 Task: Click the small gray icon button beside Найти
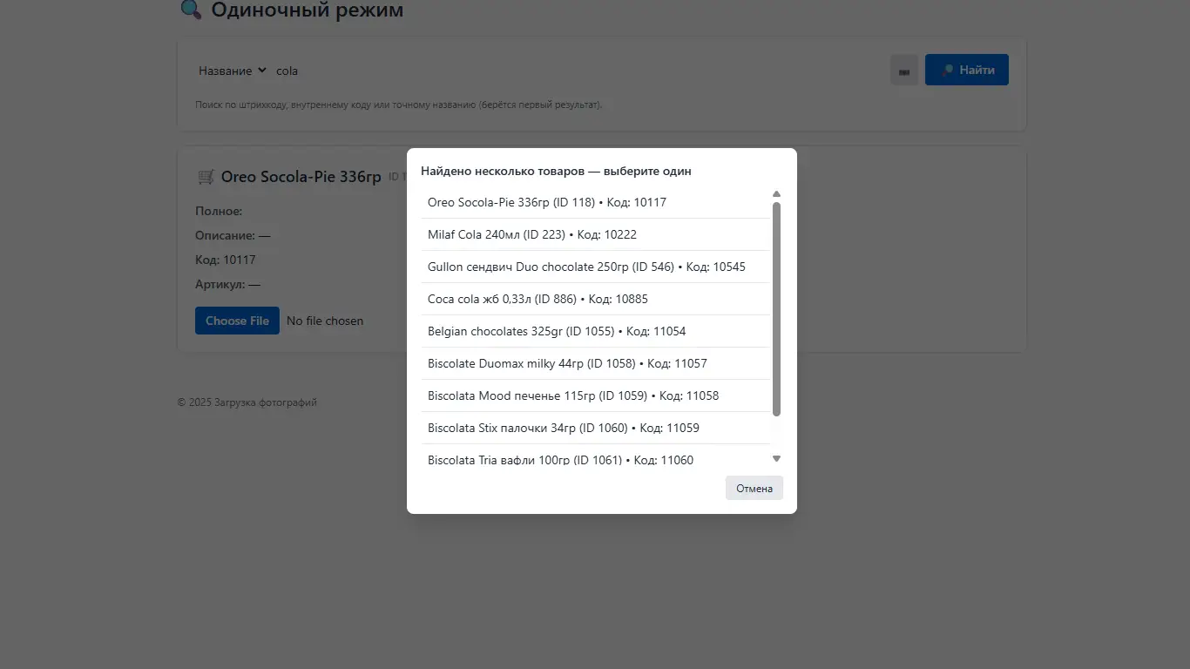904,71
